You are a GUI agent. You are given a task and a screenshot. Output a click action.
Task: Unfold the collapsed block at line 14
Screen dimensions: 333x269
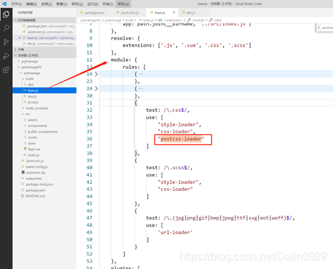pos(96,74)
